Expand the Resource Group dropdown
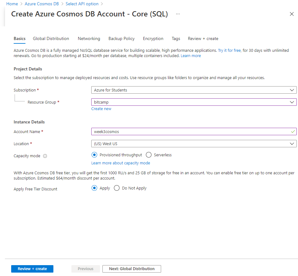Viewport: 298px width, 276px height. tap(194, 102)
